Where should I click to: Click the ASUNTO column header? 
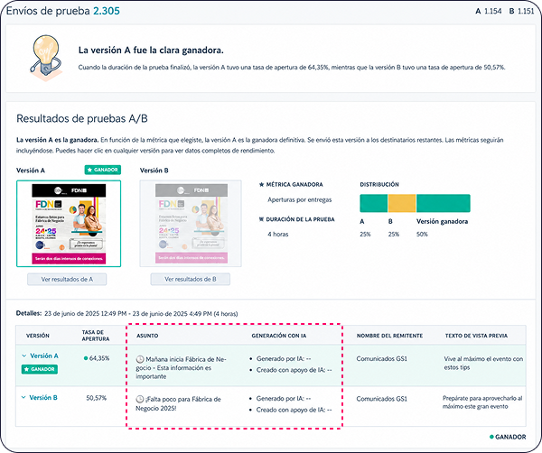147,336
